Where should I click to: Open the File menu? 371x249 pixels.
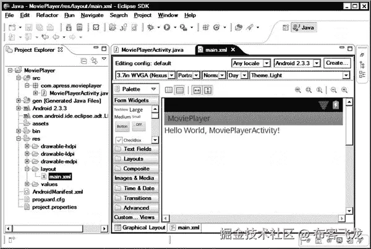9,15
